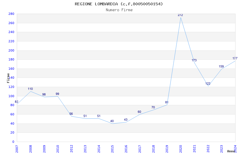Click the y-axis tick label 280
Image resolution: width=238 pixels, height=154 pixels.
tap(11, 14)
